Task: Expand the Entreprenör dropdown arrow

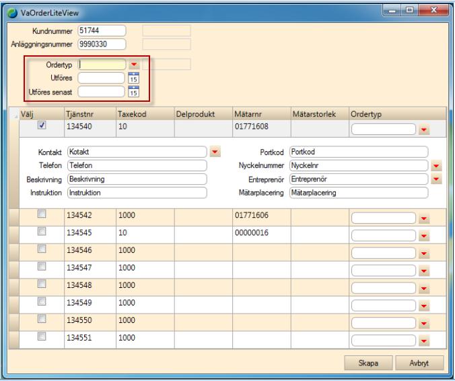Action: (x=436, y=179)
